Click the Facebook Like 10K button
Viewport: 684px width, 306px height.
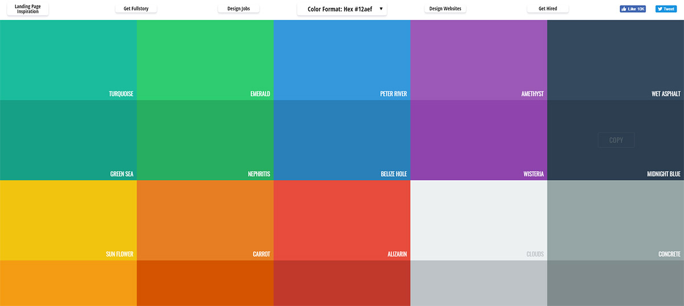(x=633, y=9)
